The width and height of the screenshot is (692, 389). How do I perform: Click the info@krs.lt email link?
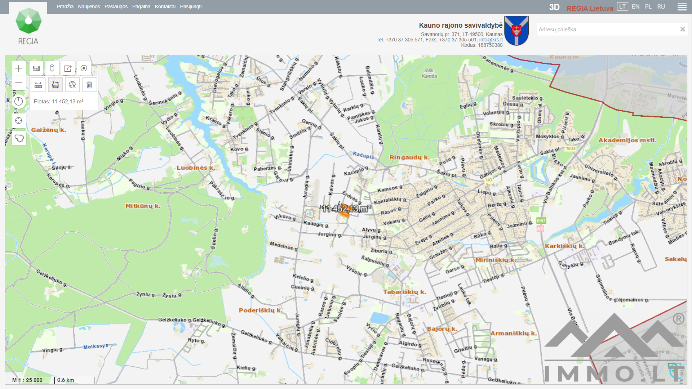coord(491,40)
